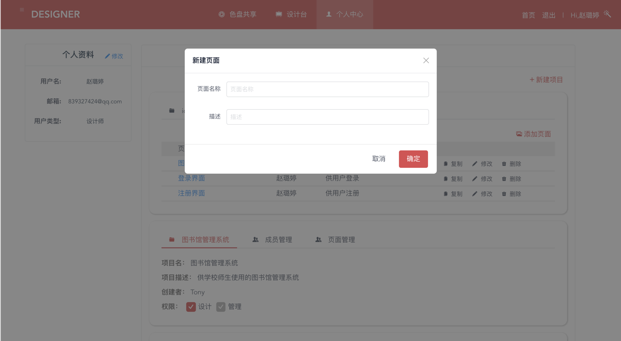
Task: Focus the 描述 input field
Action: (328, 117)
